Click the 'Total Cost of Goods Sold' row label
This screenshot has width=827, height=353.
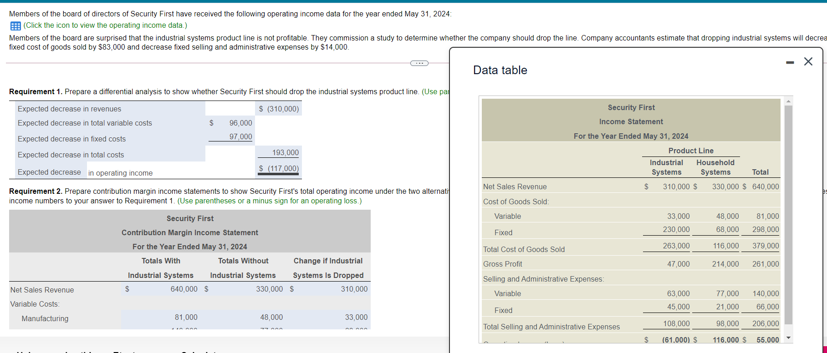(524, 249)
